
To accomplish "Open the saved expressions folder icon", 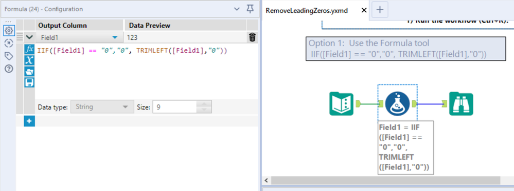I will [x=29, y=71].
